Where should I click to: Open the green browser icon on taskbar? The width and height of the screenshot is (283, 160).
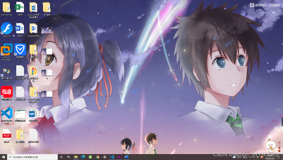(x=90, y=157)
